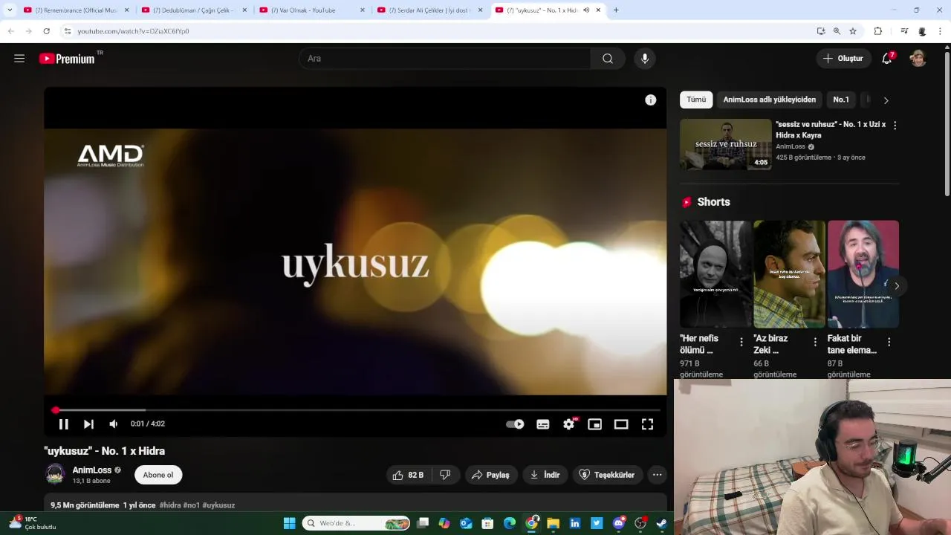Screen dimensions: 951x535
Task: Open the notifications bell
Action: (887, 59)
